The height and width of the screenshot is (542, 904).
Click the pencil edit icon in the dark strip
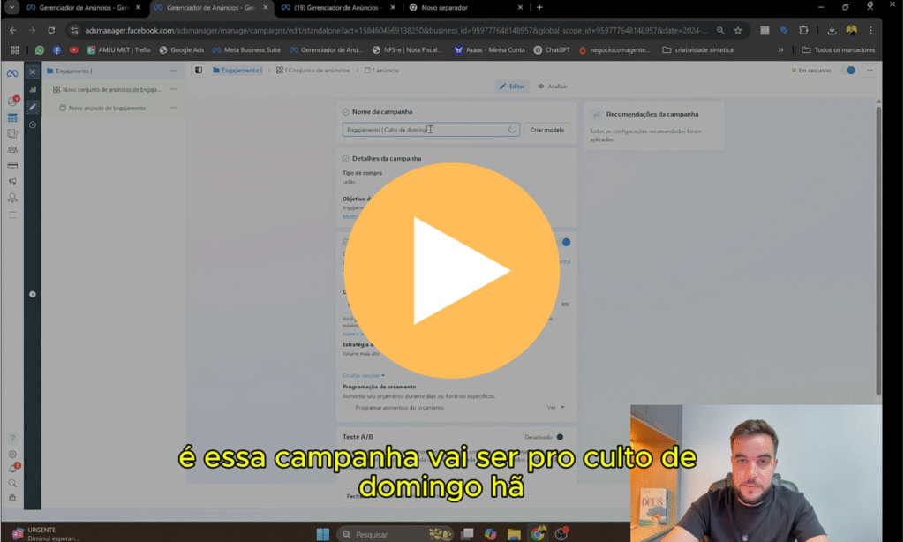[x=33, y=107]
